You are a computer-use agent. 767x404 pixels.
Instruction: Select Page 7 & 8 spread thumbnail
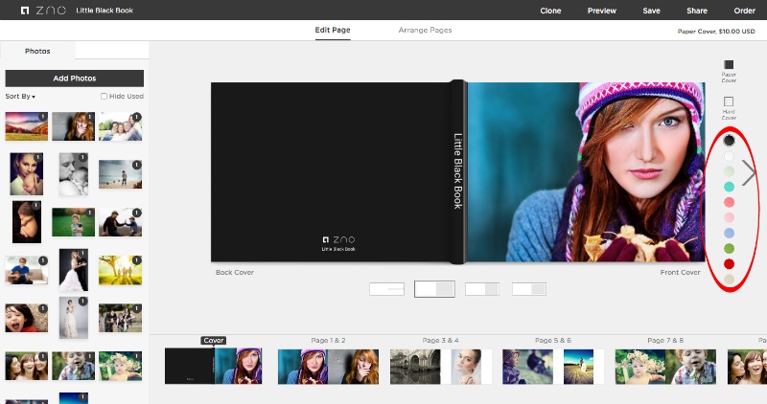(665, 367)
